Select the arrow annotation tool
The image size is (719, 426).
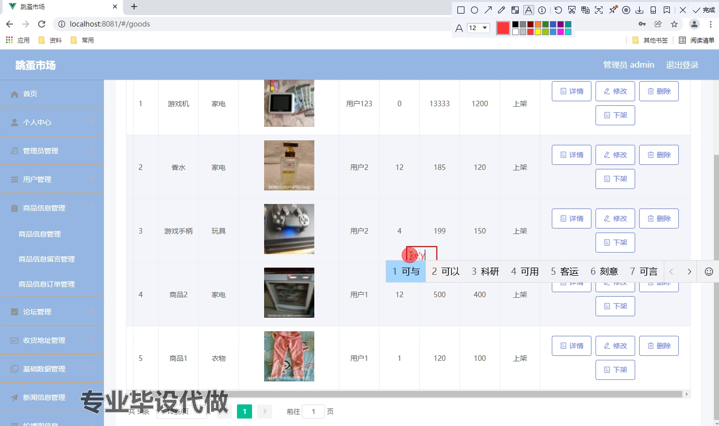(x=488, y=10)
